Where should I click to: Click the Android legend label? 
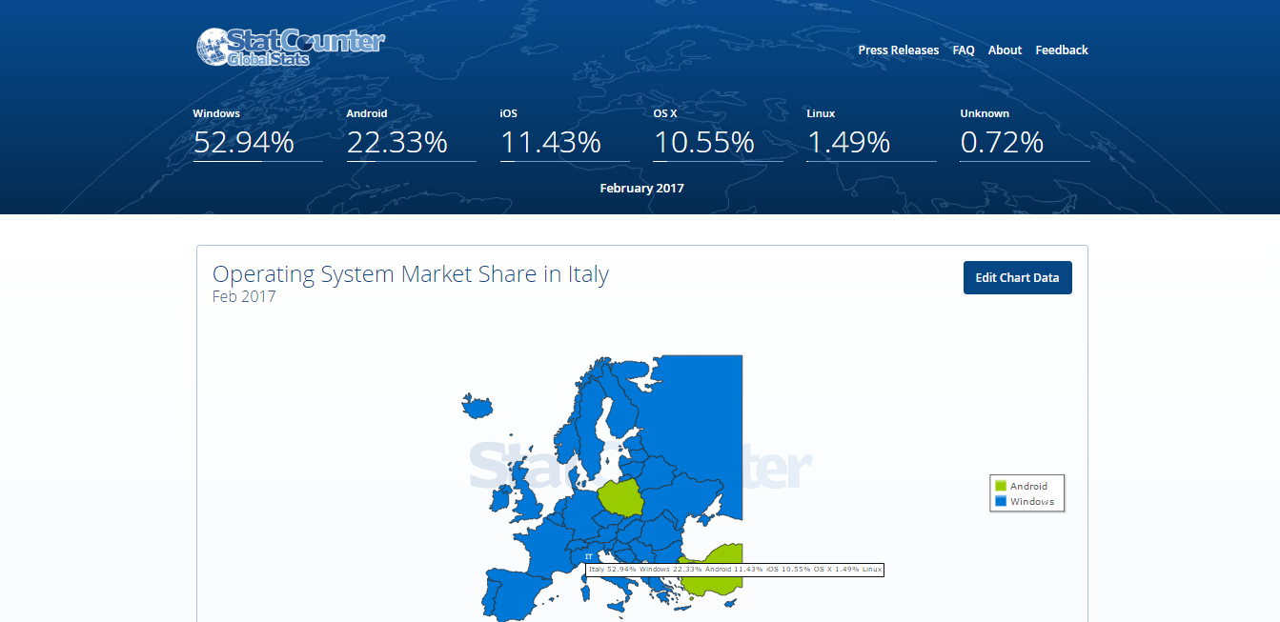[x=1028, y=486]
